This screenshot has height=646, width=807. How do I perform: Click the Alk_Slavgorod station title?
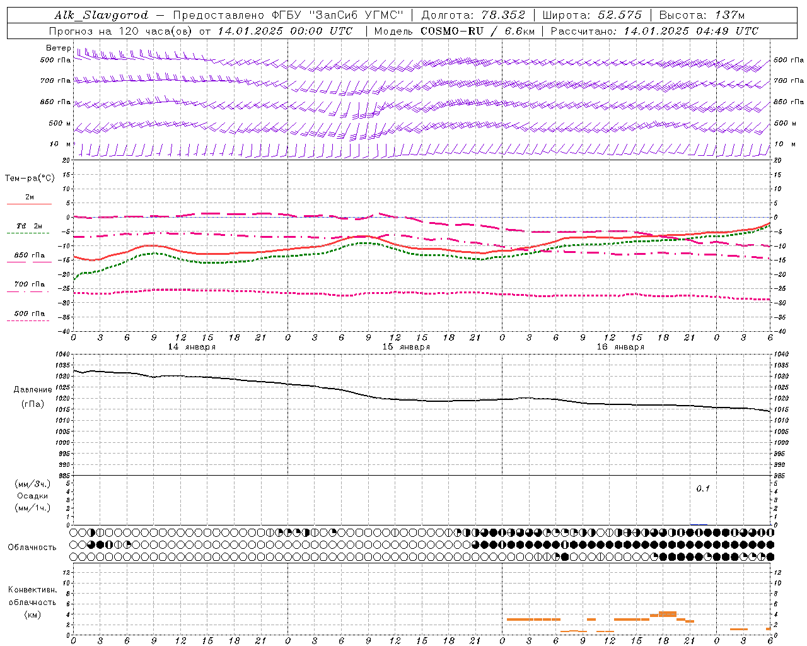(x=101, y=15)
